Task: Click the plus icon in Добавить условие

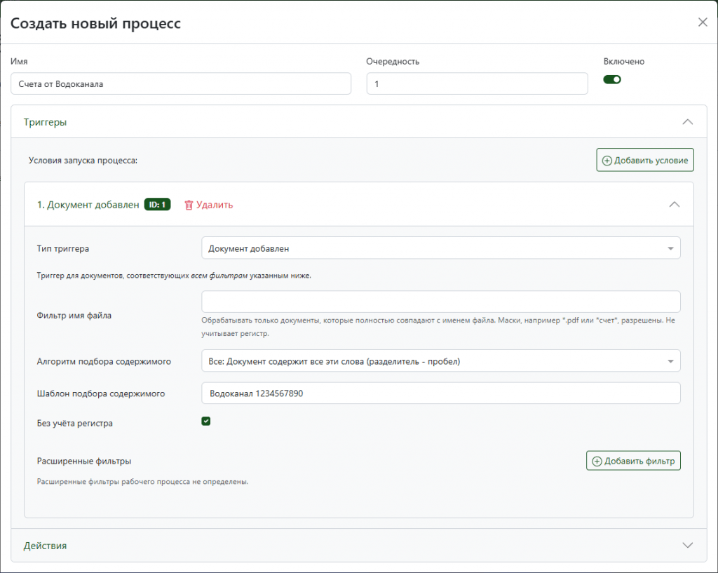Action: 606,160
